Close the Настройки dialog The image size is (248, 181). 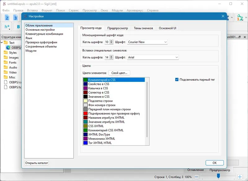(x=223, y=16)
